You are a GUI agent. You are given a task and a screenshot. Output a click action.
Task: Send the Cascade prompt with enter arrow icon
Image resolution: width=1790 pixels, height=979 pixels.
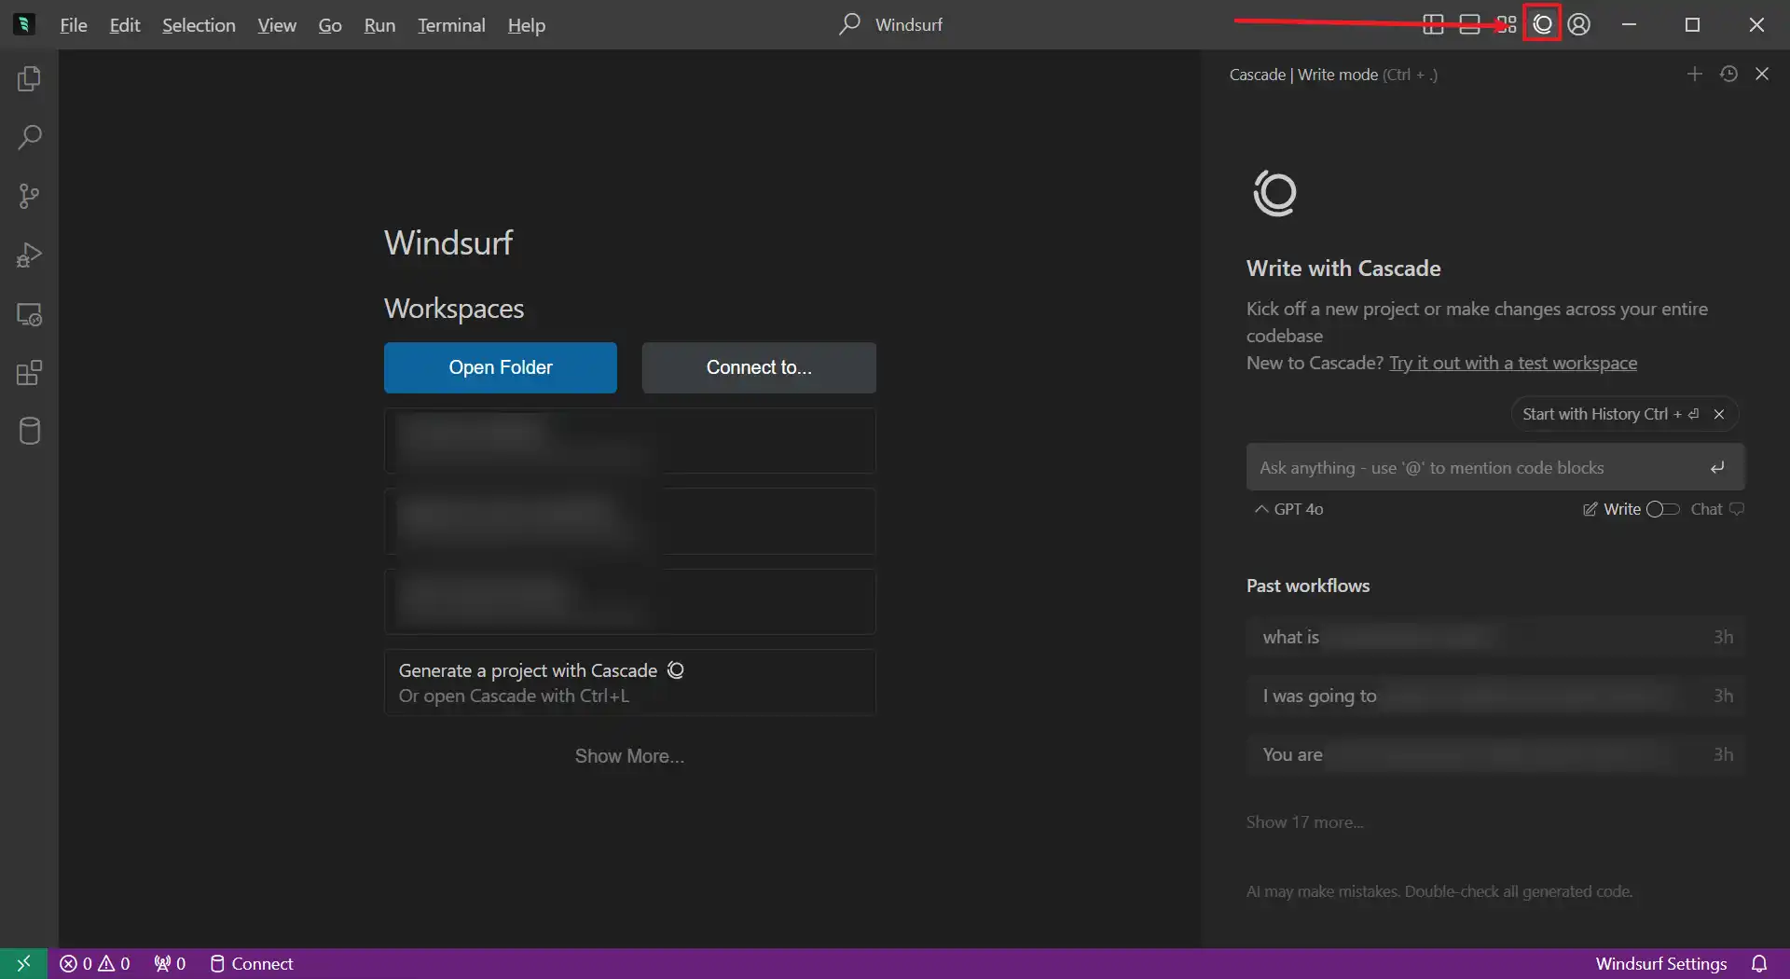[x=1717, y=468]
